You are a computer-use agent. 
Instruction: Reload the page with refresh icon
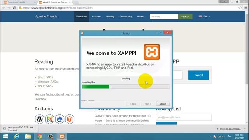pos(14,8)
